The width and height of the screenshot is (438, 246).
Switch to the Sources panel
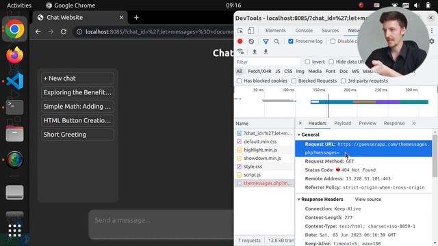[330, 30]
